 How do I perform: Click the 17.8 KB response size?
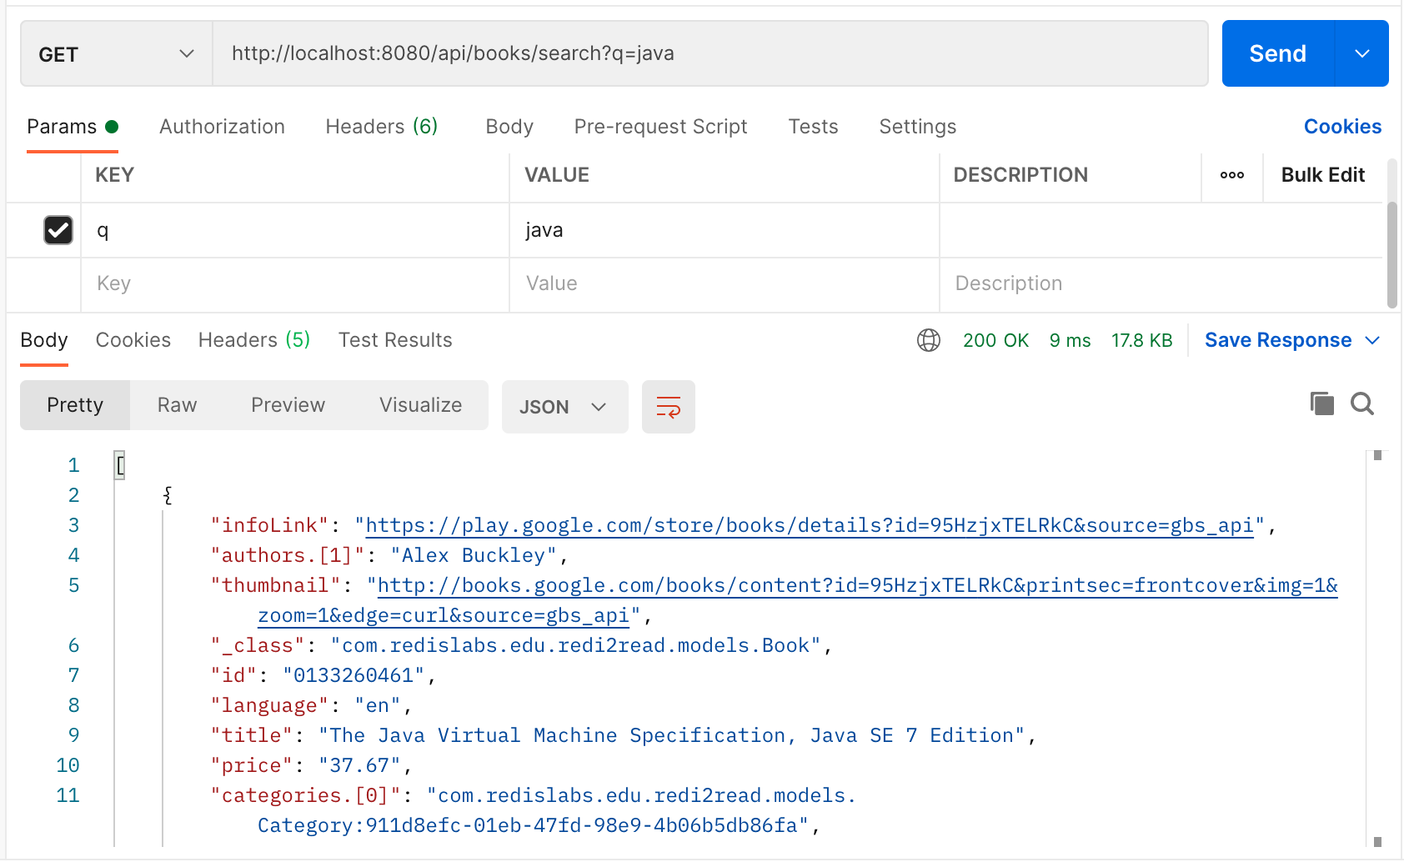pos(1141,340)
